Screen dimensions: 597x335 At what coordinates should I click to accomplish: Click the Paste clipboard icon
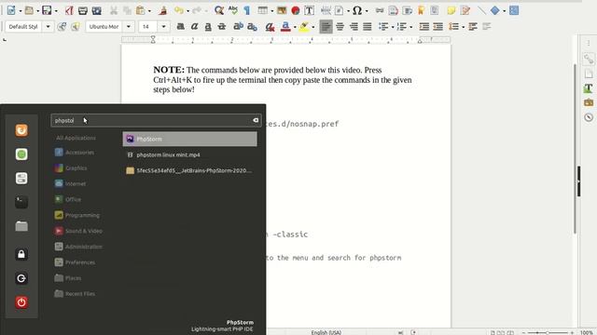click(x=141, y=10)
